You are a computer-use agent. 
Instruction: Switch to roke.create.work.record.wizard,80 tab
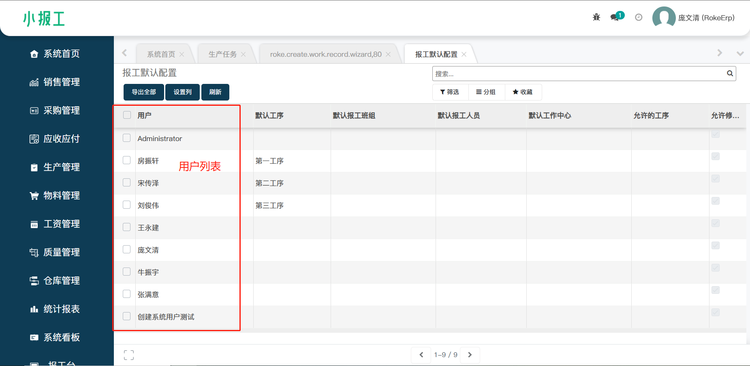tap(325, 54)
